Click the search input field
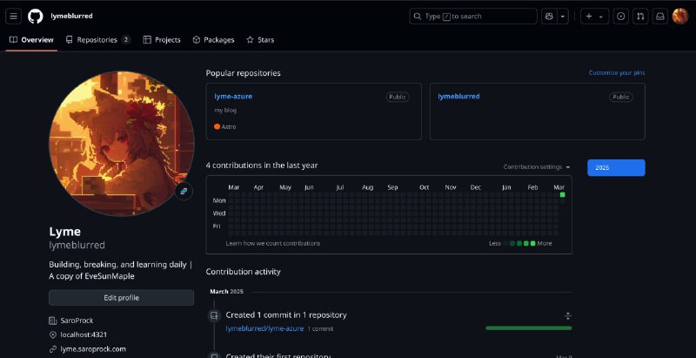The height and width of the screenshot is (358, 696). click(473, 16)
